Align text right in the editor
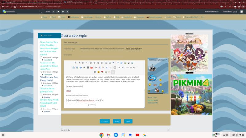The height and width of the screenshot is (138, 246). pos(98,63)
